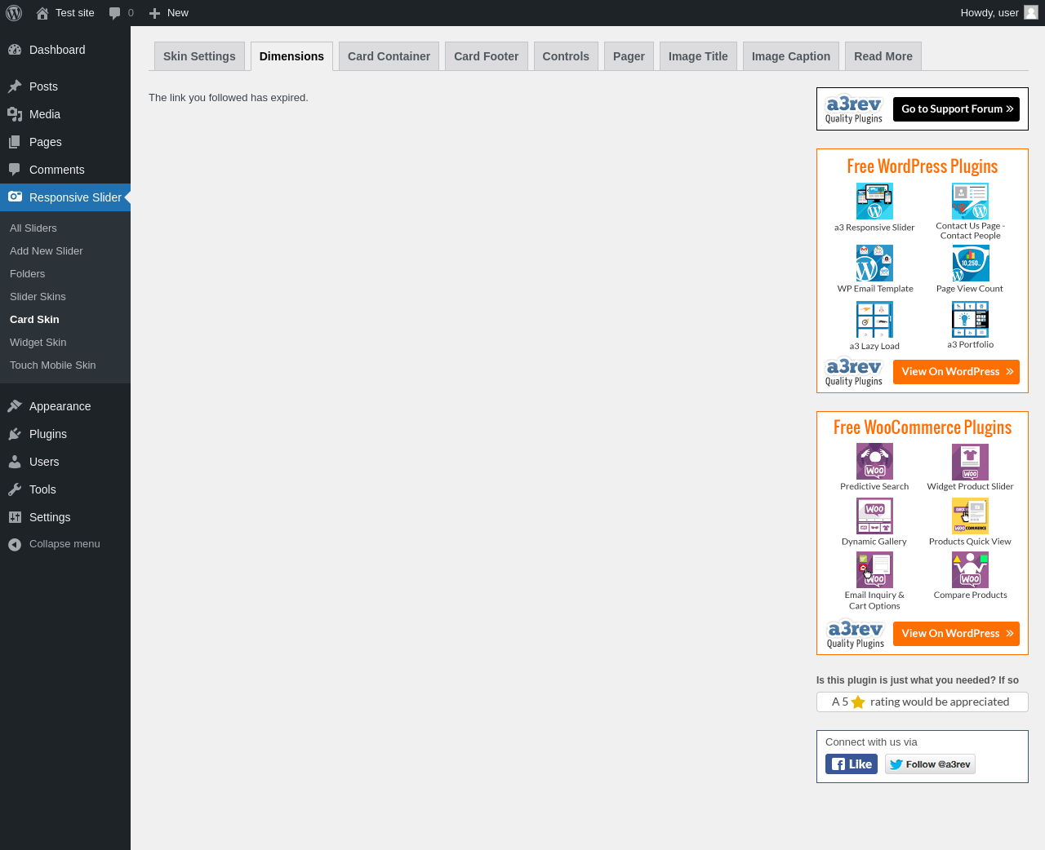
Task: Open the Dynamic Gallery plugin icon
Action: point(874,516)
